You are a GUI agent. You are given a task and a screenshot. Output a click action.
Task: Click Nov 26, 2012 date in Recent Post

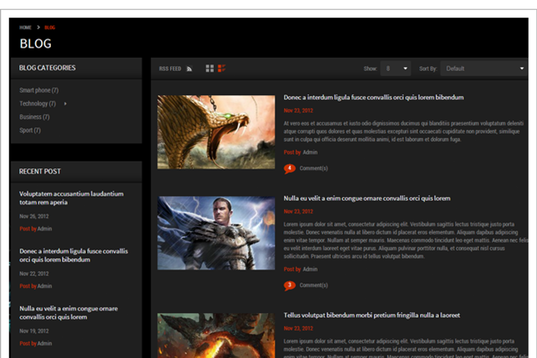34,217
